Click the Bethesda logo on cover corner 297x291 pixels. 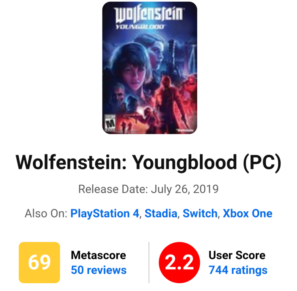185,130
